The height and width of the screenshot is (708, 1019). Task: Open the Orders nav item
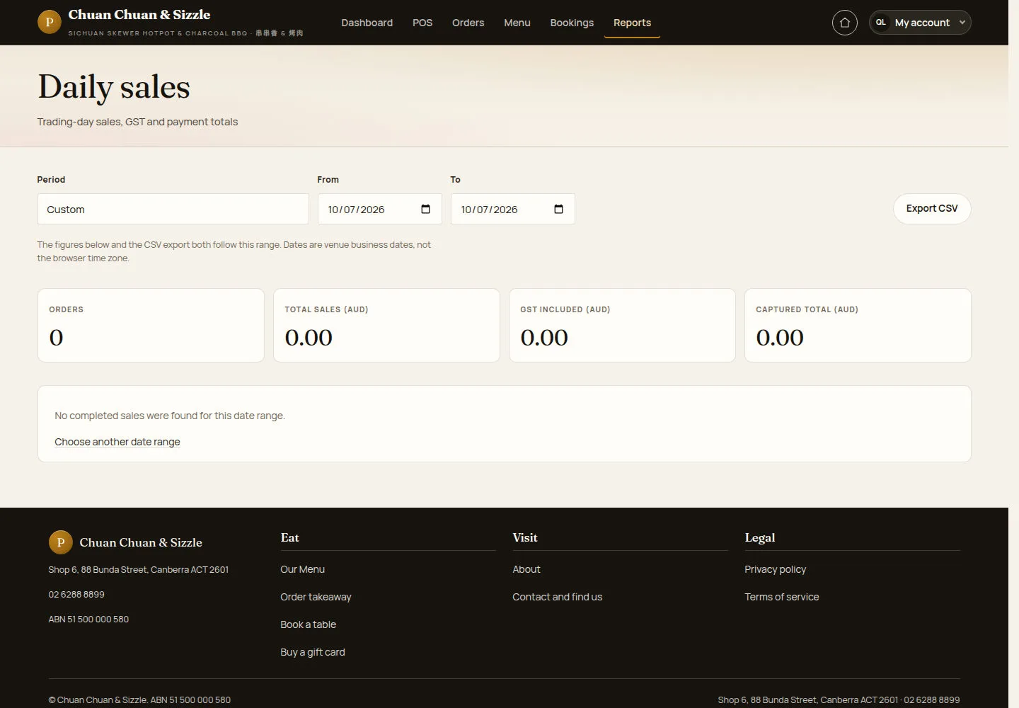468,23
